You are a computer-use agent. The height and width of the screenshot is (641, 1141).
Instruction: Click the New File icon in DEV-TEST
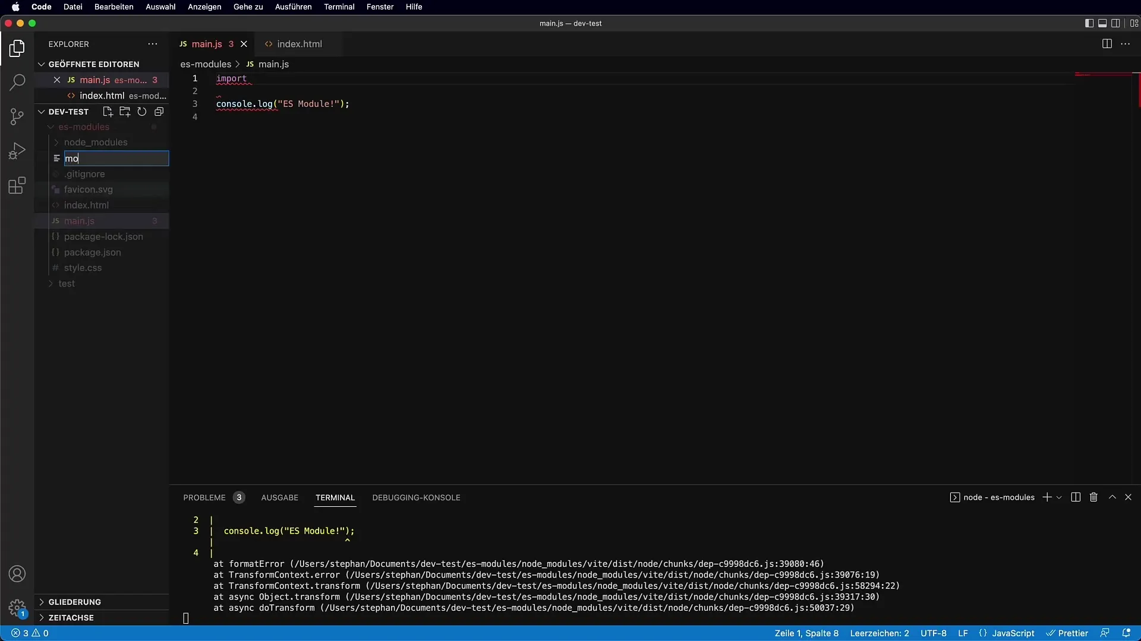[x=108, y=112]
